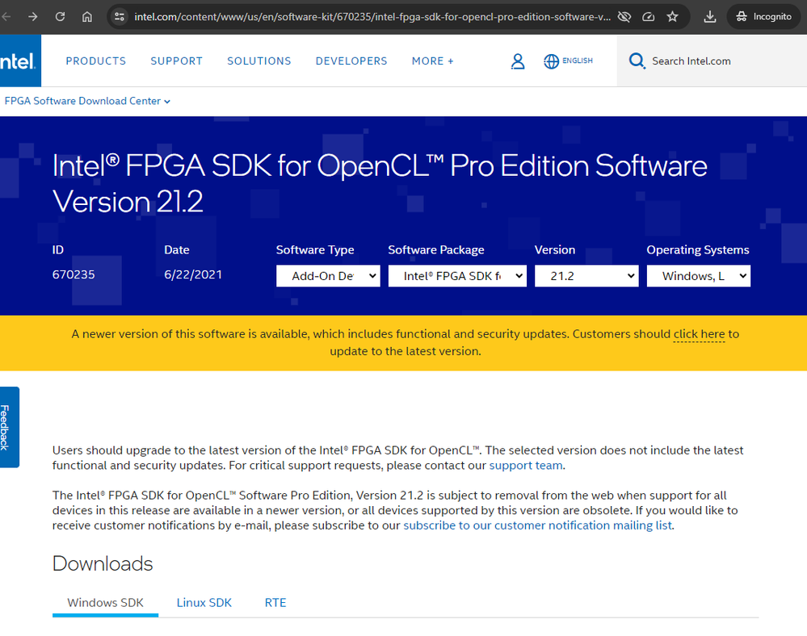Viewport: 807px width, 636px height.
Task: Open the language globe selector
Action: [568, 61]
